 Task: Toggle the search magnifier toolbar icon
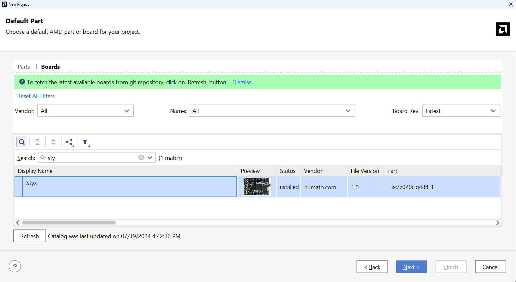pos(22,142)
